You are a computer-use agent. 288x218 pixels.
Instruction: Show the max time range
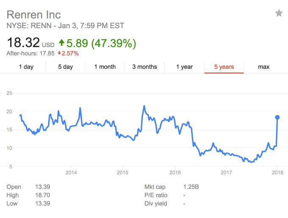263,67
